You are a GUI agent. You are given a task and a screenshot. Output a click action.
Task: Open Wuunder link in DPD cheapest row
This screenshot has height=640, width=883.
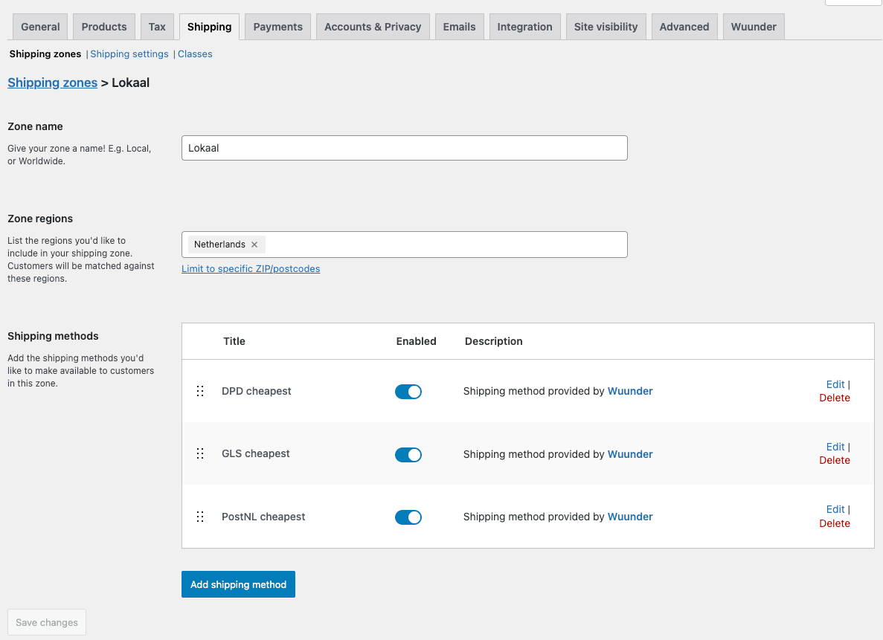point(630,391)
